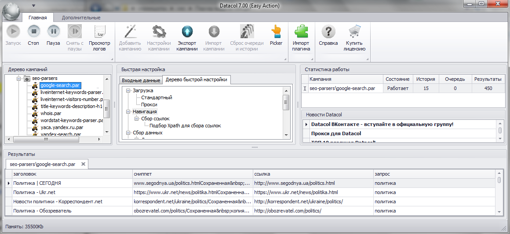Click Снять с паузы resume icon

tap(75, 32)
